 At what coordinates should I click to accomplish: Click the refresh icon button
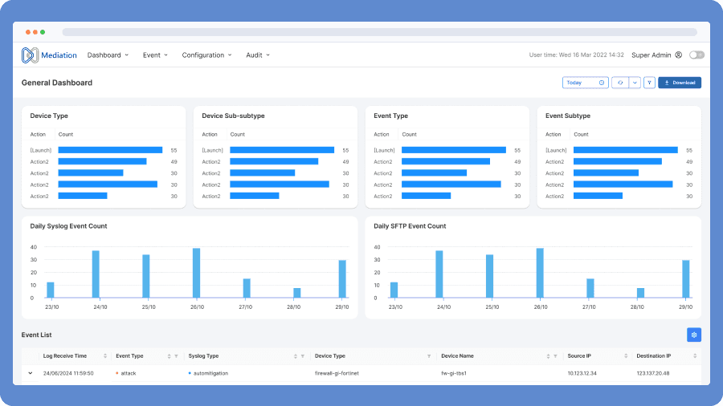tap(620, 83)
